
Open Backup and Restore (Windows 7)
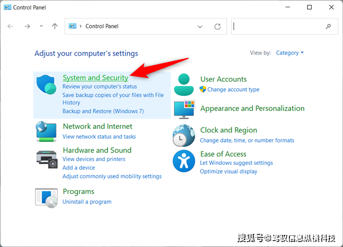[x=103, y=111]
